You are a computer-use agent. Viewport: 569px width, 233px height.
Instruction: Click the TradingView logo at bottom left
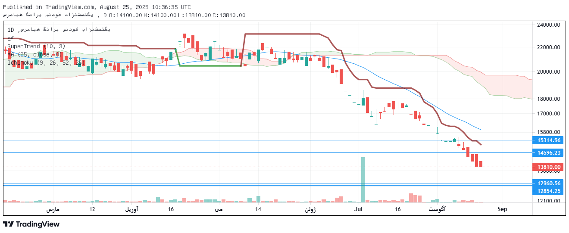31,224
